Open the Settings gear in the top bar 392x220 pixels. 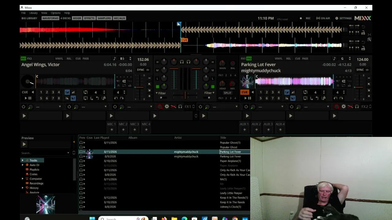pyautogui.click(x=343, y=18)
